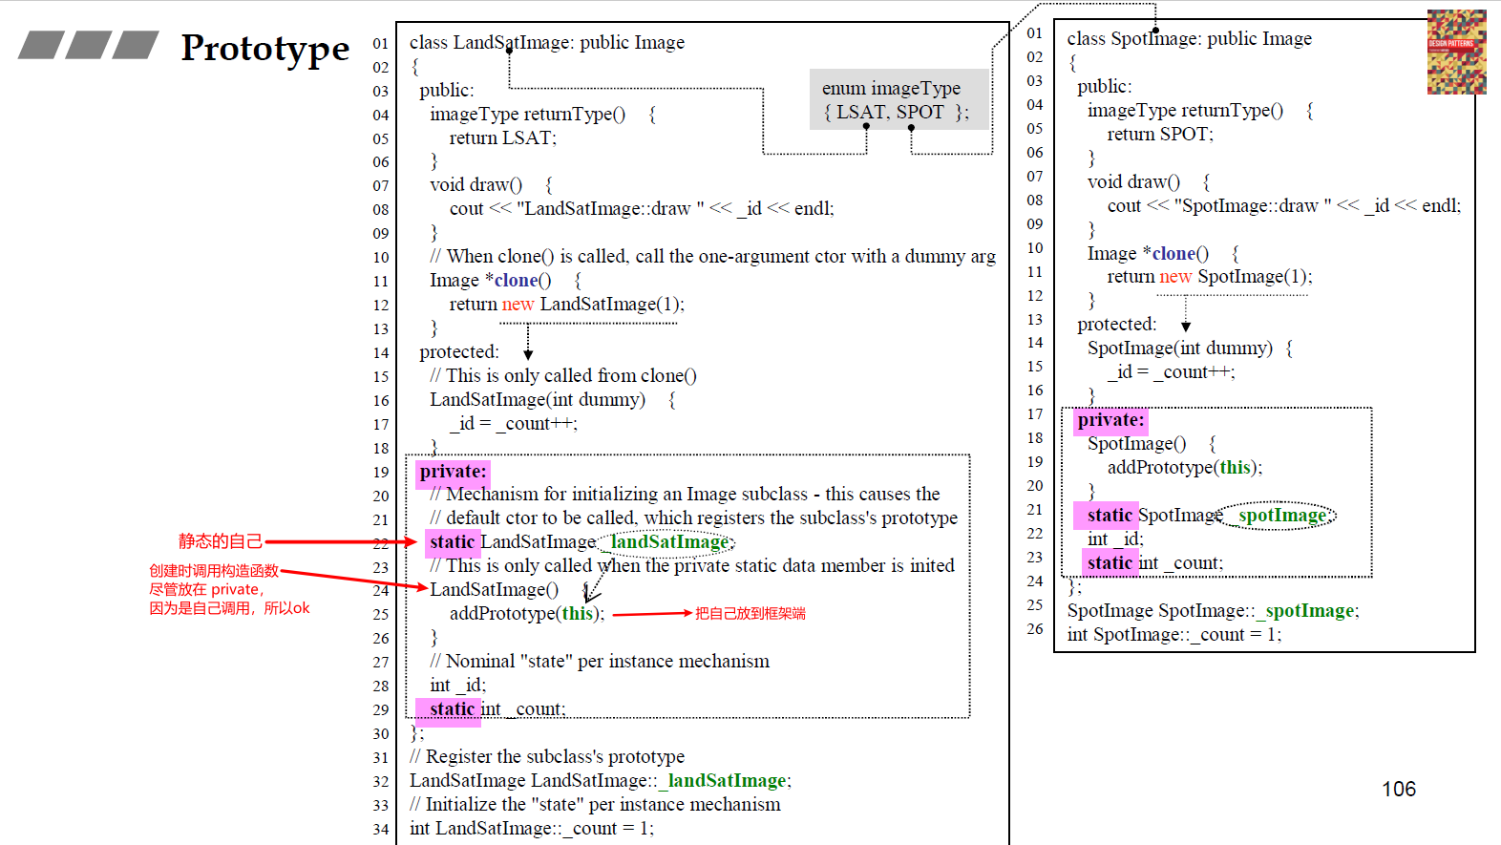Click the enum imageType definition box

pos(895,100)
